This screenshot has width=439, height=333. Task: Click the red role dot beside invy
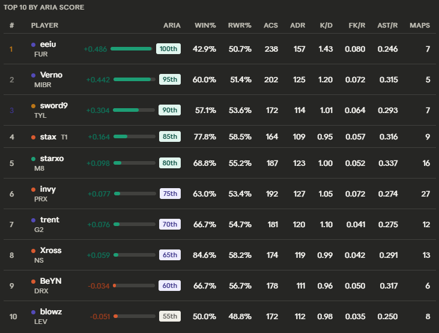pyautogui.click(x=33, y=189)
